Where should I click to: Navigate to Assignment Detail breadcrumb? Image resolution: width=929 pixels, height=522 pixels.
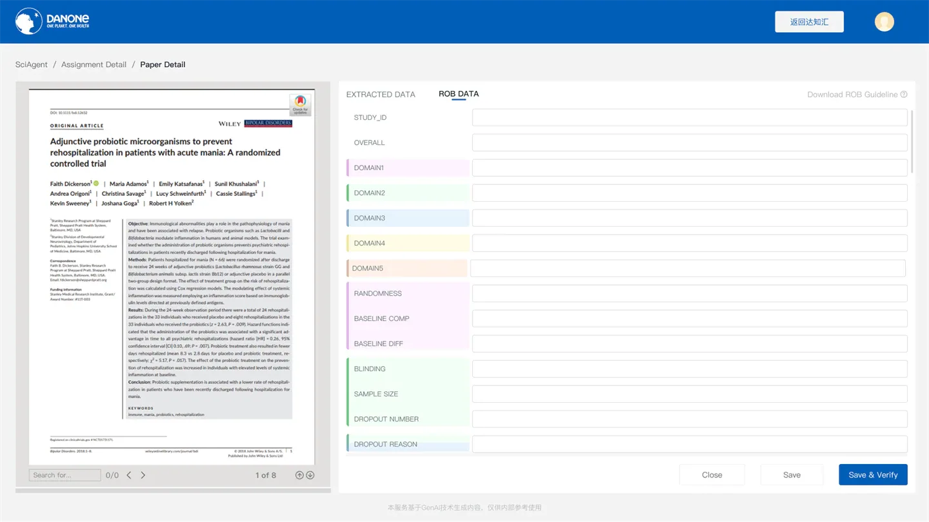coord(94,64)
